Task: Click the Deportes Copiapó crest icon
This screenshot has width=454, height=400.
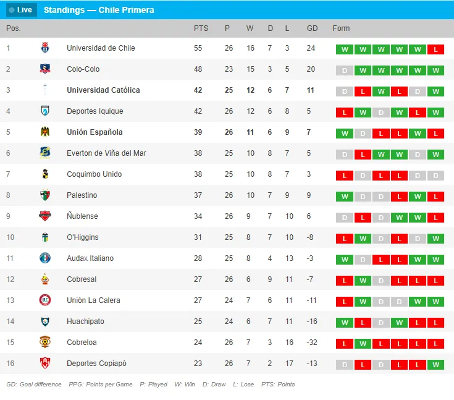Action: (x=45, y=364)
